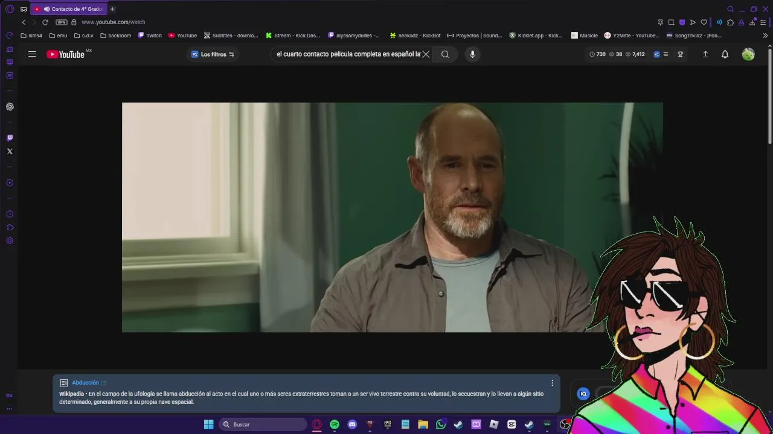Screen dimensions: 773x434
Task: Open c.d.v bookmark folder
Action: click(x=83, y=36)
